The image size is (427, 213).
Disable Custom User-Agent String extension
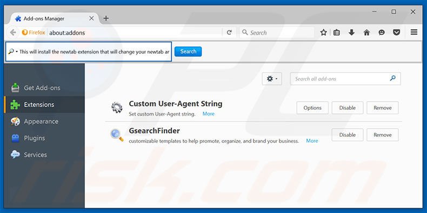pos(348,108)
